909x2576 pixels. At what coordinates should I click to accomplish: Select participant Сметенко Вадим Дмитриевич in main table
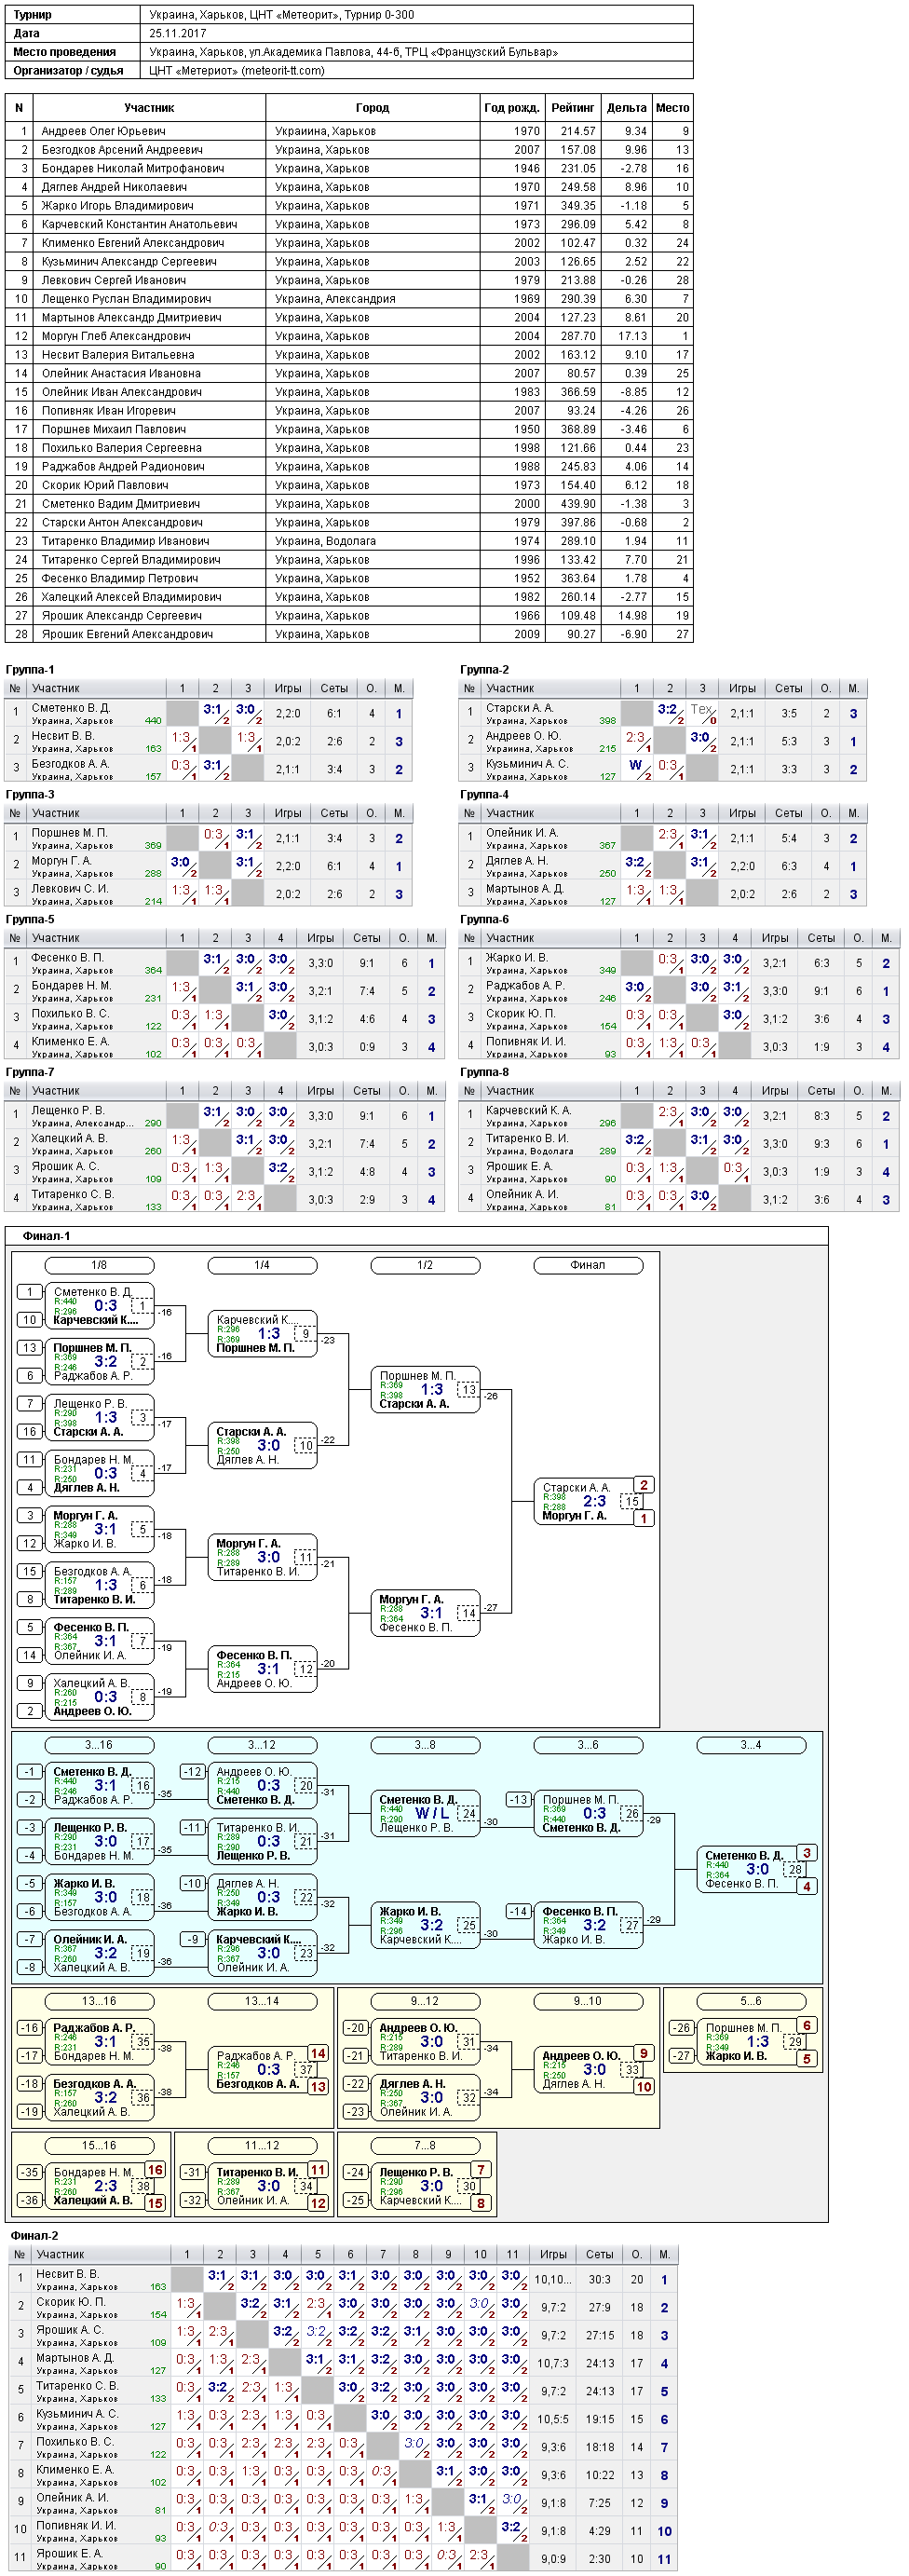pos(349,504)
